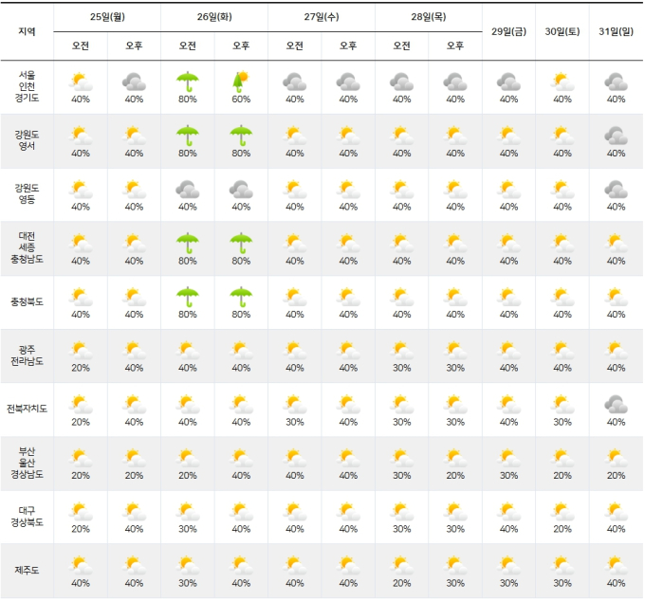Click the cloudy icon for 서울 on 27일 오전
This screenshot has height=601, width=645.
295,82
